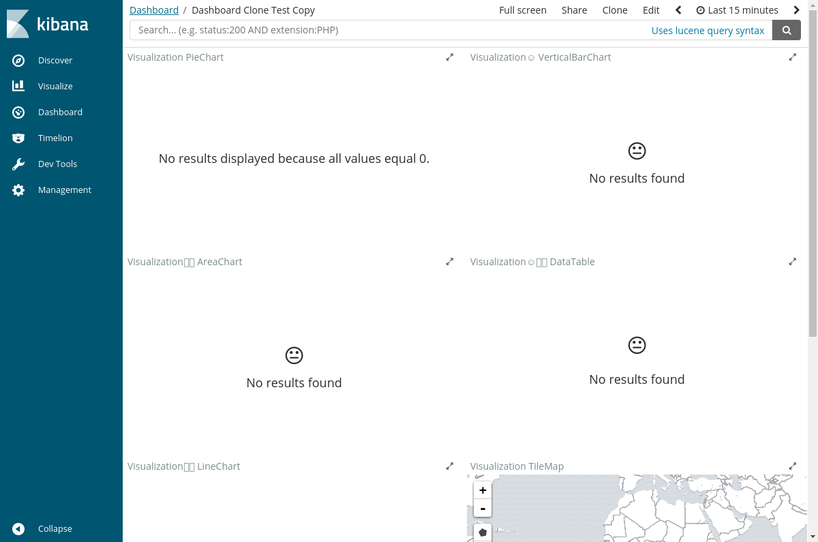Expand the TileMap panel
This screenshot has width=818, height=542.
click(x=793, y=466)
